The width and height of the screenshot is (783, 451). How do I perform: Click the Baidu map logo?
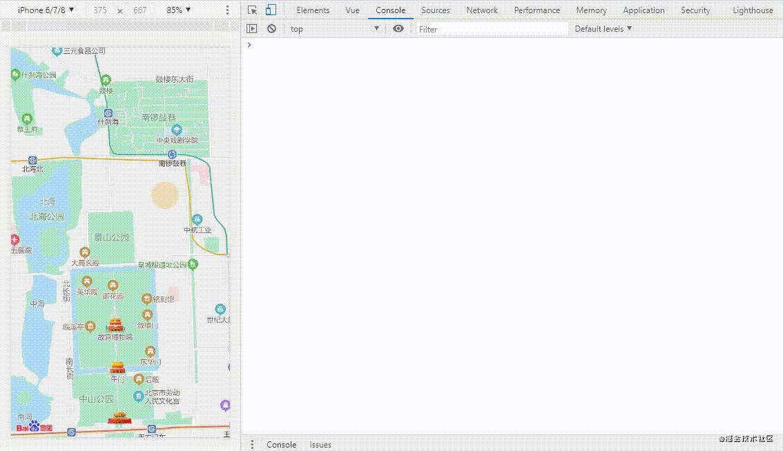pyautogui.click(x=34, y=427)
